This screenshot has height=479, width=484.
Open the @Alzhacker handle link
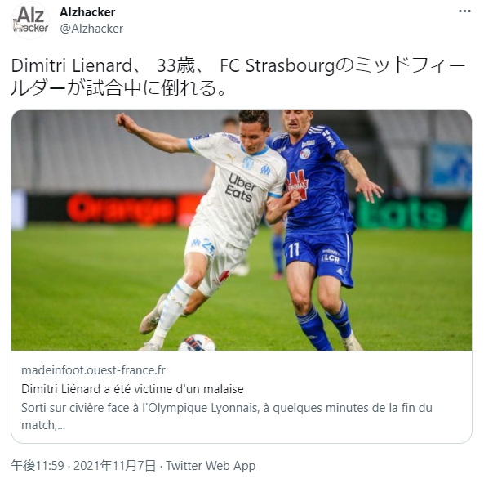click(91, 29)
